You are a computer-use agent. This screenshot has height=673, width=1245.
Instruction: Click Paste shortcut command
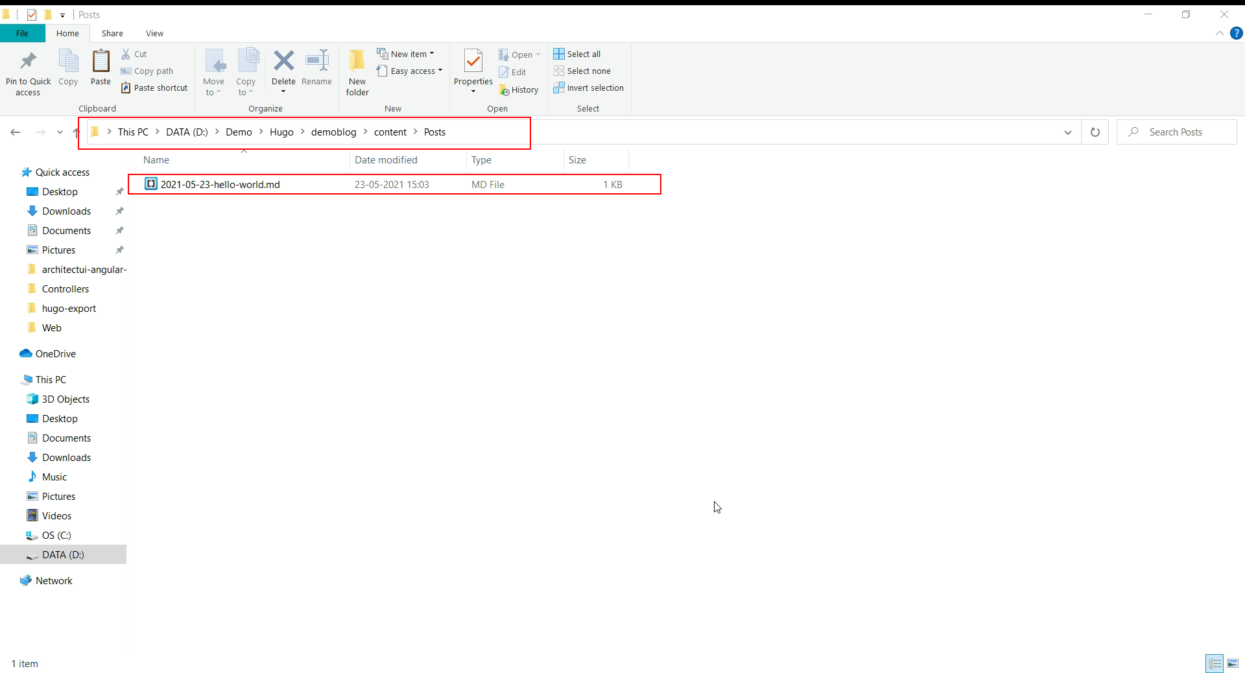point(154,88)
